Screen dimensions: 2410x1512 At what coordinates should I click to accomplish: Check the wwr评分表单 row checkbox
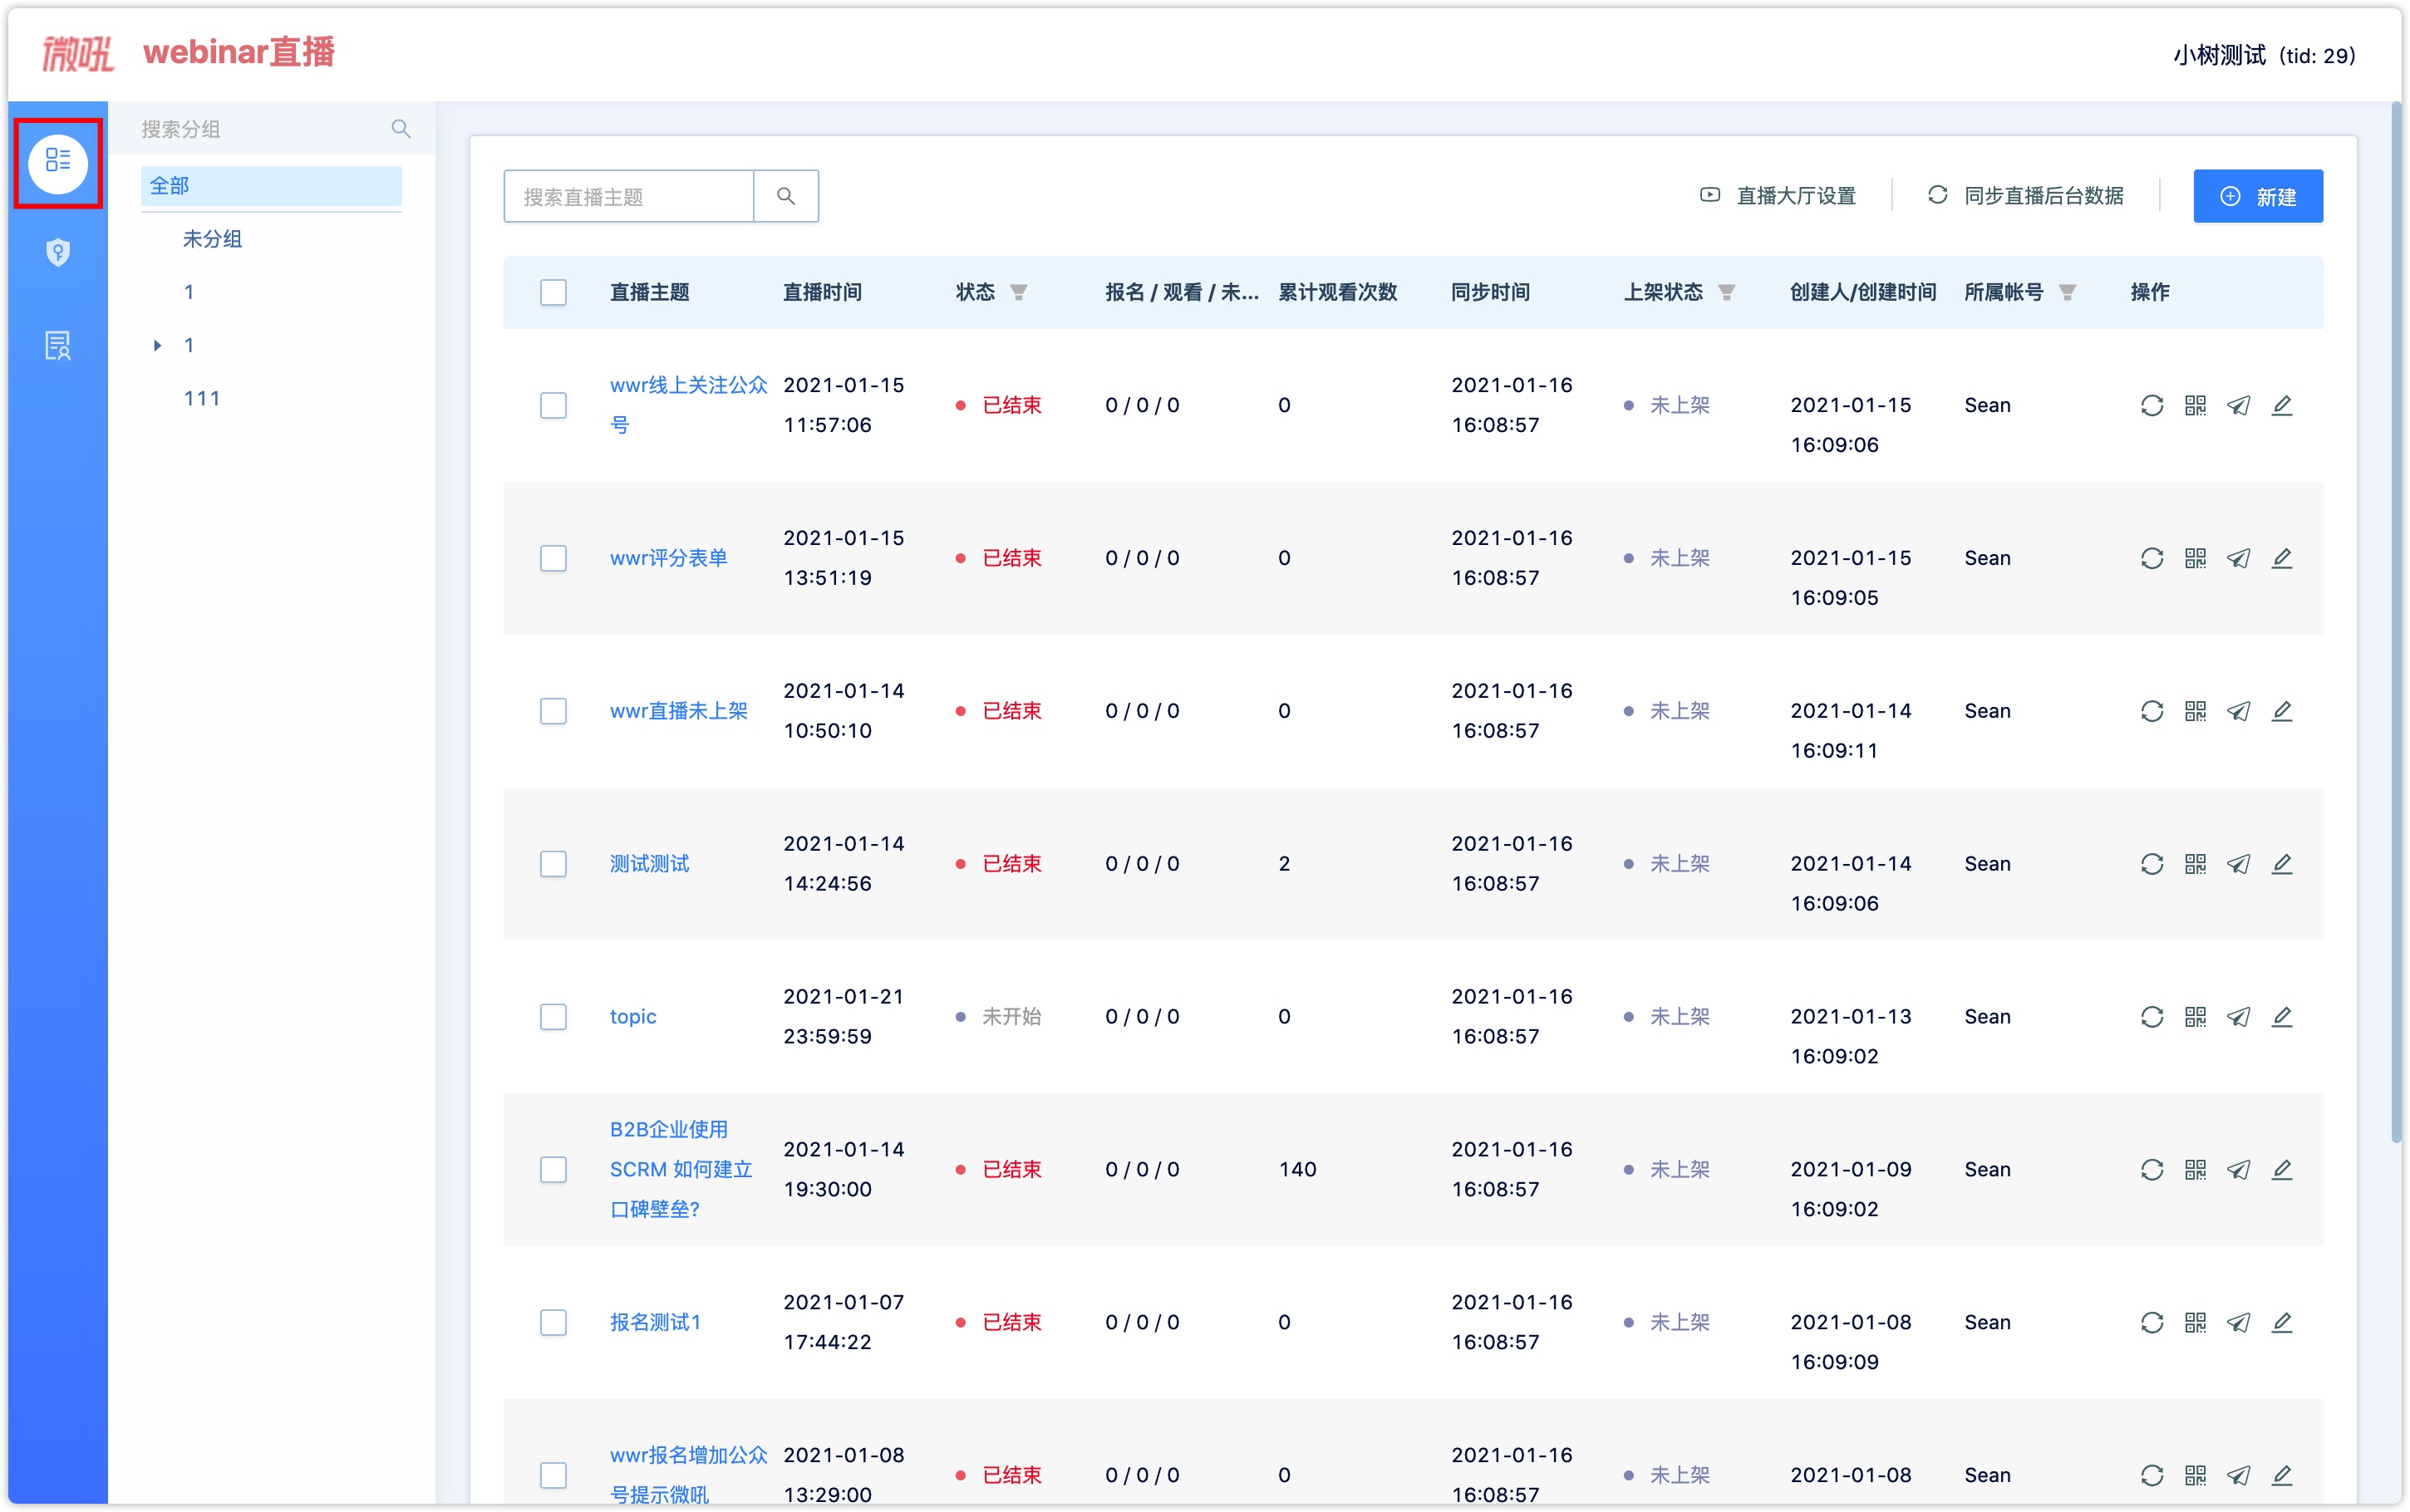(x=553, y=558)
